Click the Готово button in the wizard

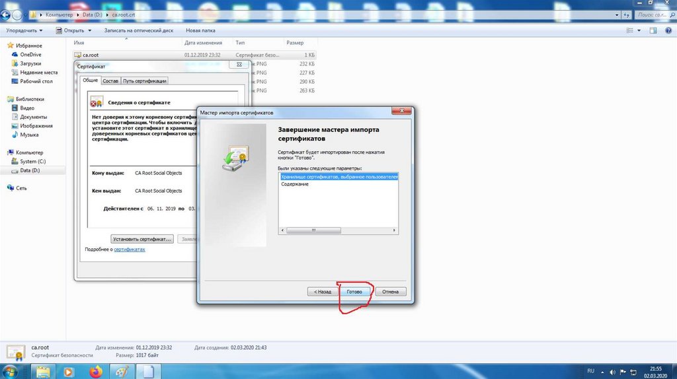coord(354,291)
